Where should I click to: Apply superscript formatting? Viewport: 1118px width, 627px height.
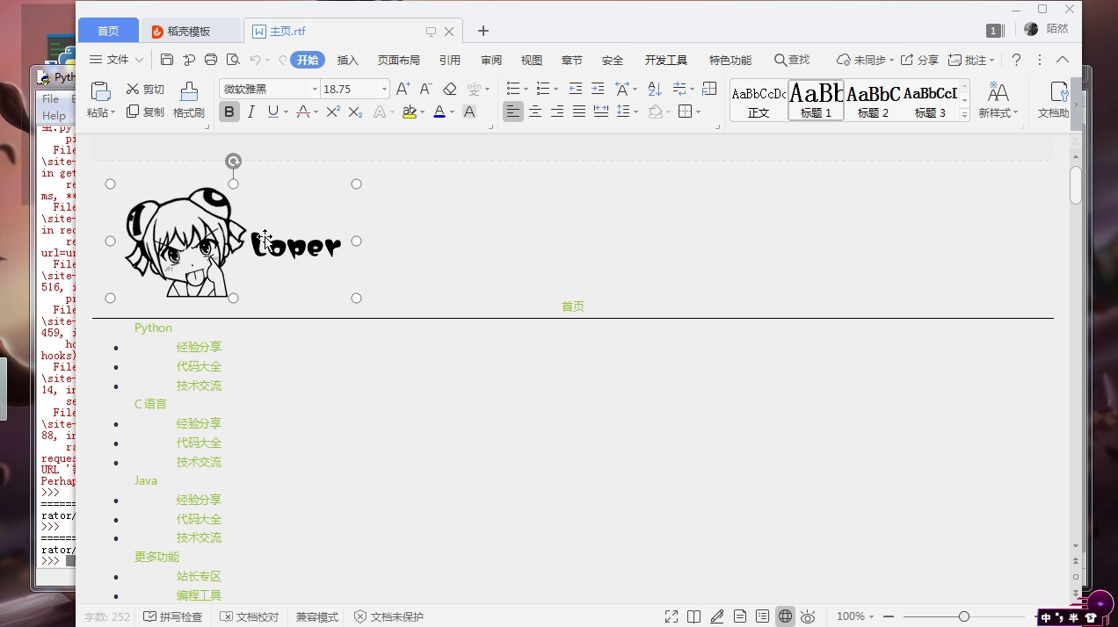pos(333,112)
